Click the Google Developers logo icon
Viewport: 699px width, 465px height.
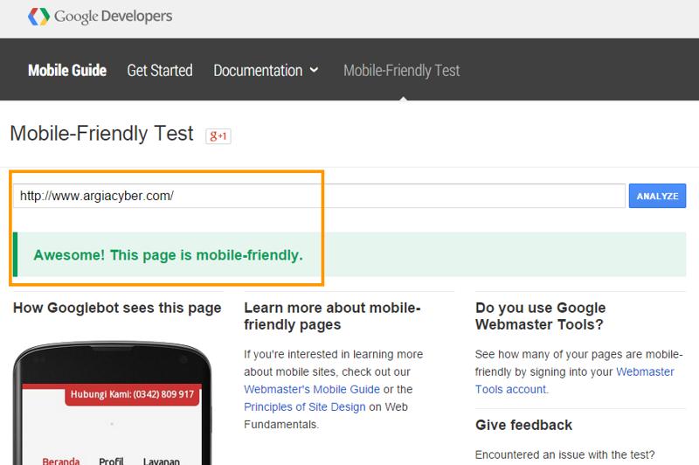click(x=38, y=17)
